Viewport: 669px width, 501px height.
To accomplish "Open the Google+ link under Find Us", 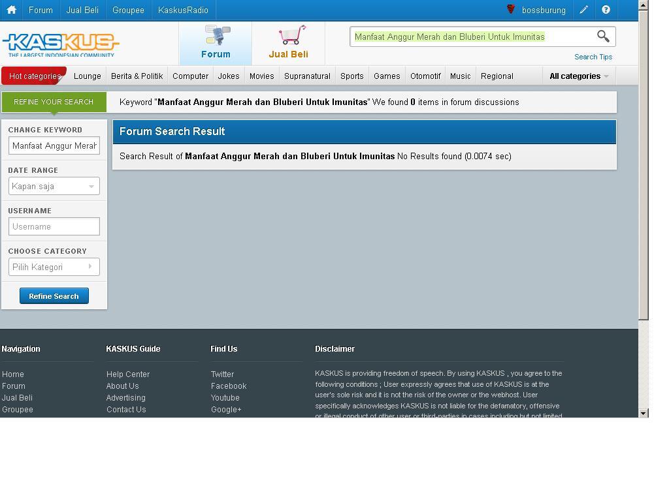I will 226,410.
